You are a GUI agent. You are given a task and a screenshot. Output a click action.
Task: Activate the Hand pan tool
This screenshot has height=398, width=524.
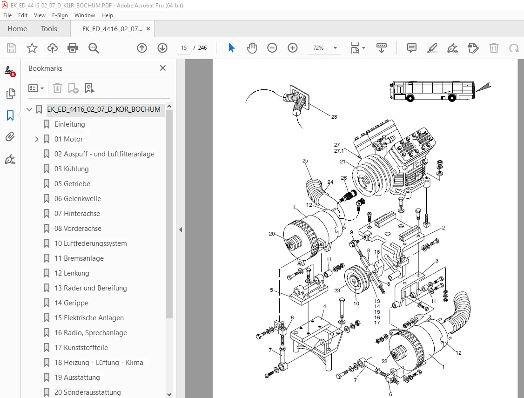252,48
